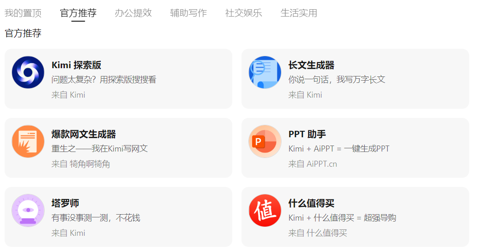Click 来自 Kimi under Kimi 探索版

coord(68,95)
